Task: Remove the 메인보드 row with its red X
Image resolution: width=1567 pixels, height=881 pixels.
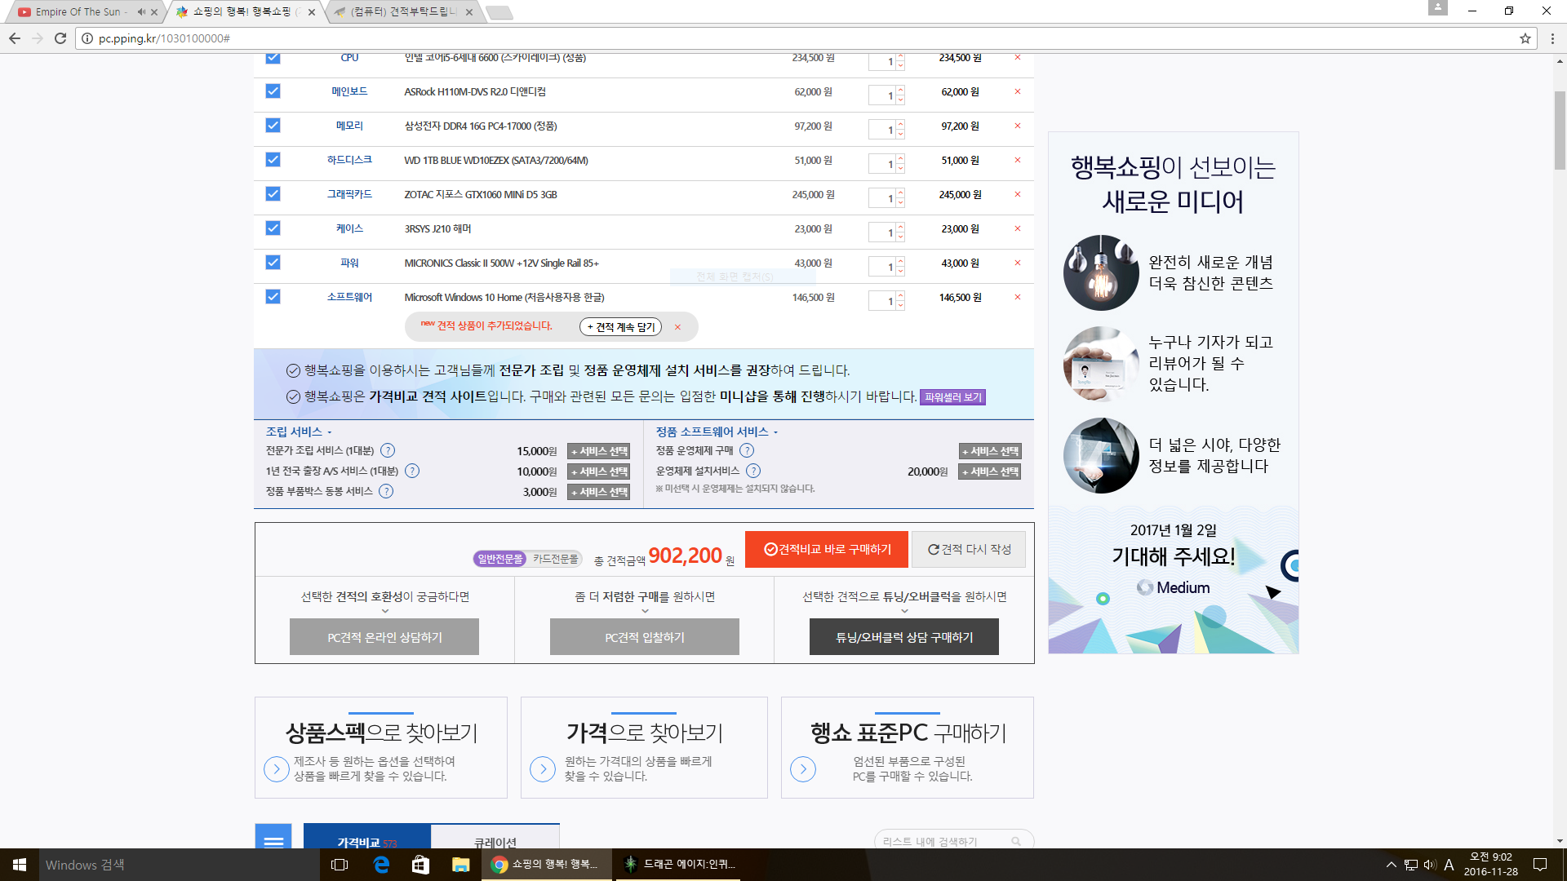Action: 1017,91
